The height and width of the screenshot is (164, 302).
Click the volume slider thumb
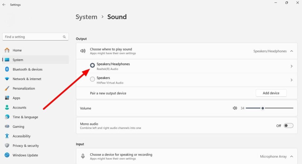pyautogui.click(x=263, y=108)
